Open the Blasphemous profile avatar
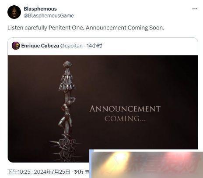 (14, 12)
